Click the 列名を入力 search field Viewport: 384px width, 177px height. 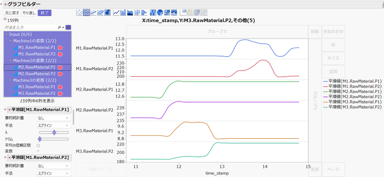click(31, 27)
